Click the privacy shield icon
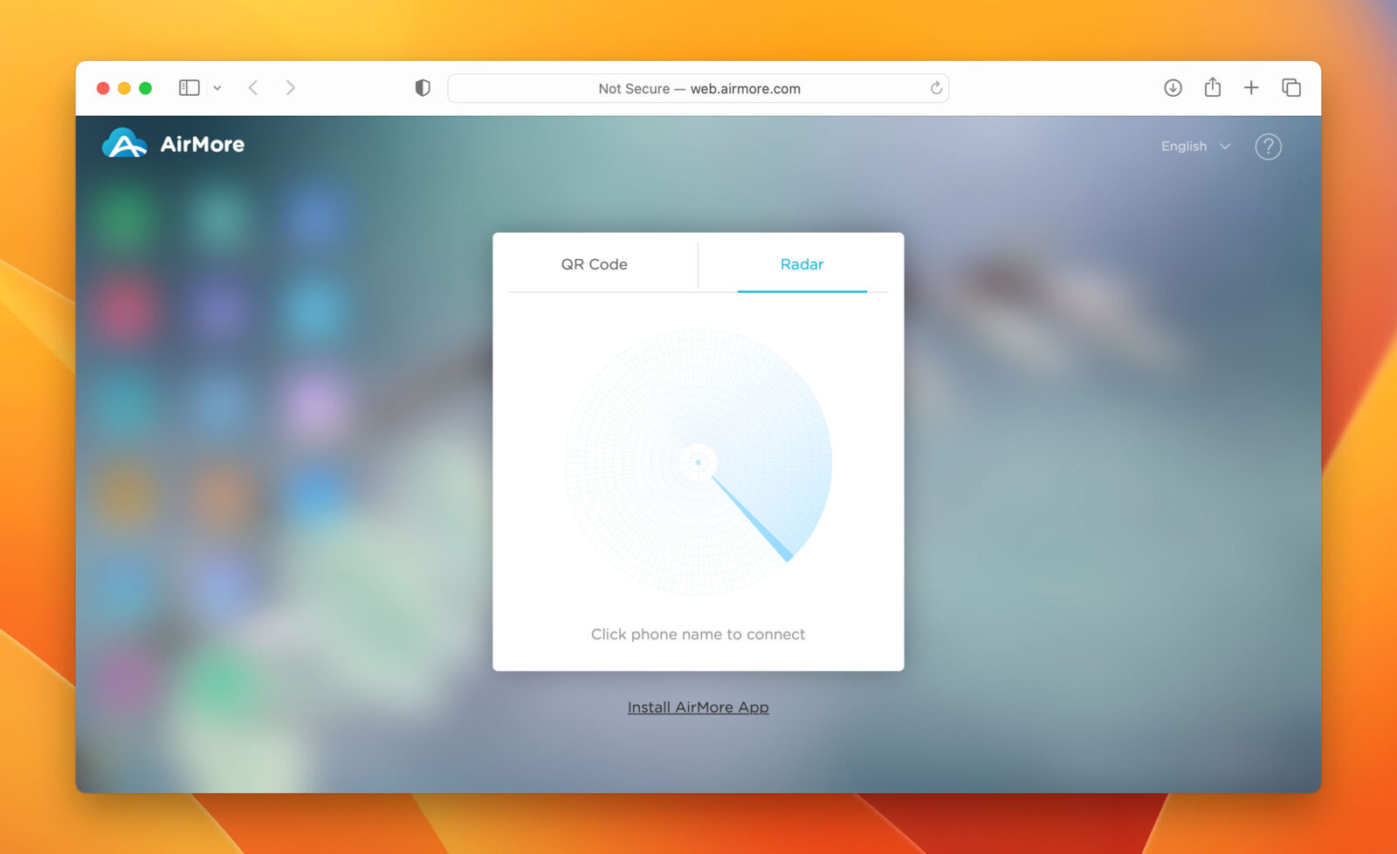The width and height of the screenshot is (1397, 854). [x=423, y=87]
